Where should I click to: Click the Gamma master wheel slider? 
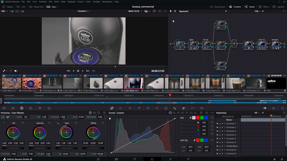pyautogui.click(x=40, y=148)
